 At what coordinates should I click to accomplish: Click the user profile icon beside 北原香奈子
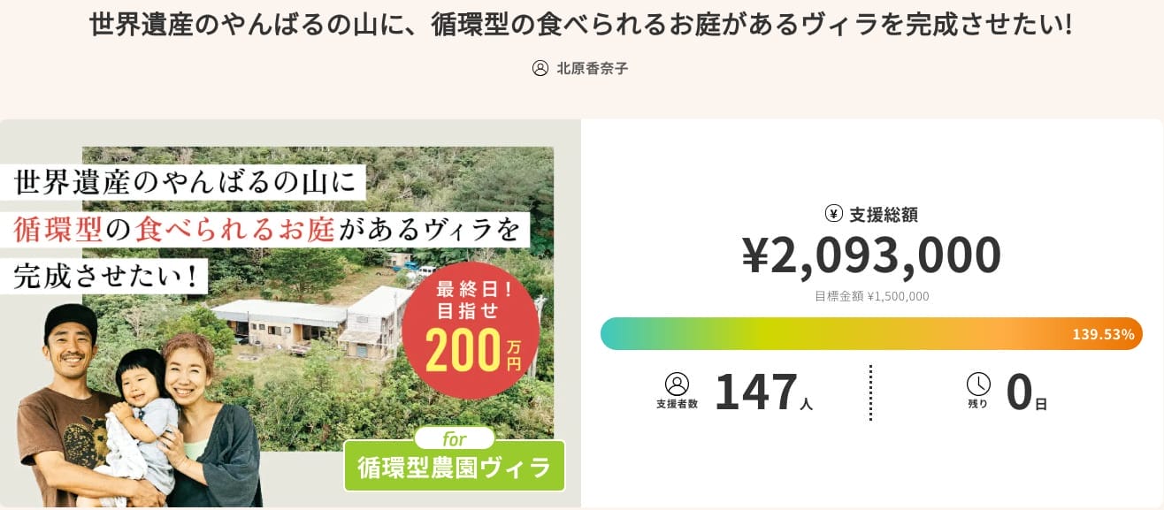click(x=540, y=68)
